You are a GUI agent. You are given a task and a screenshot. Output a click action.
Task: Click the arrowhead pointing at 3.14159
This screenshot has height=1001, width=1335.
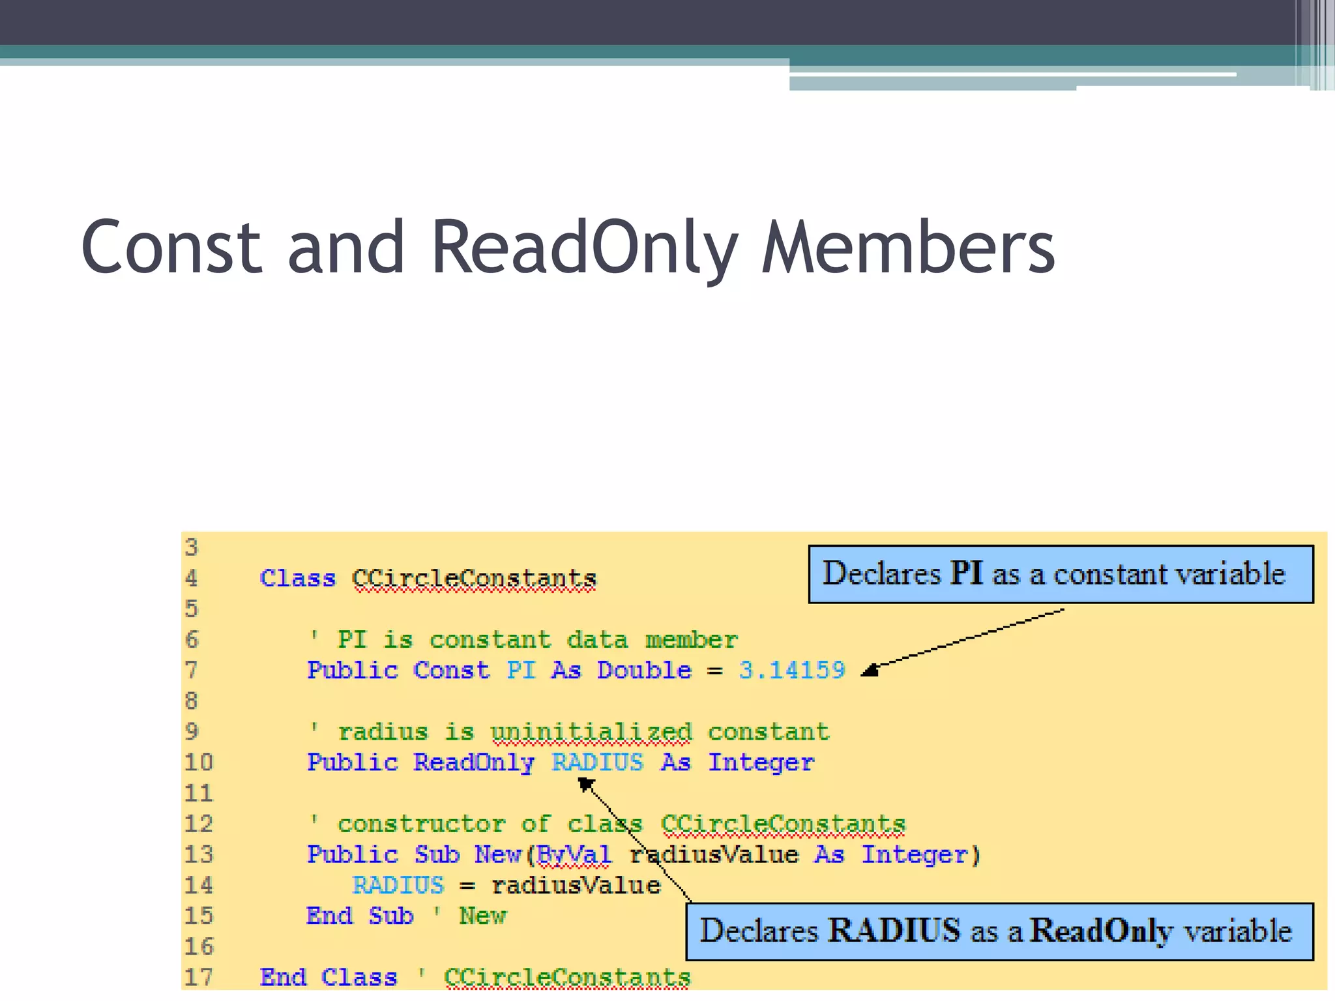[x=870, y=671]
